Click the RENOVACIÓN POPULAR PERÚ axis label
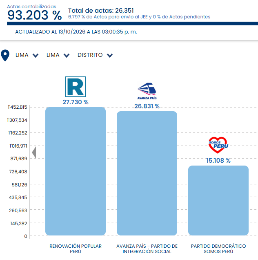This screenshot has width=258, height=260. pyautogui.click(x=76, y=249)
